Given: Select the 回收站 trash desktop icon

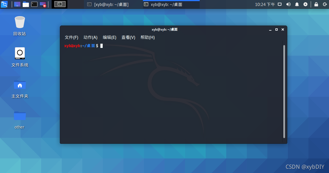Looking at the screenshot, I should pyautogui.click(x=20, y=26).
